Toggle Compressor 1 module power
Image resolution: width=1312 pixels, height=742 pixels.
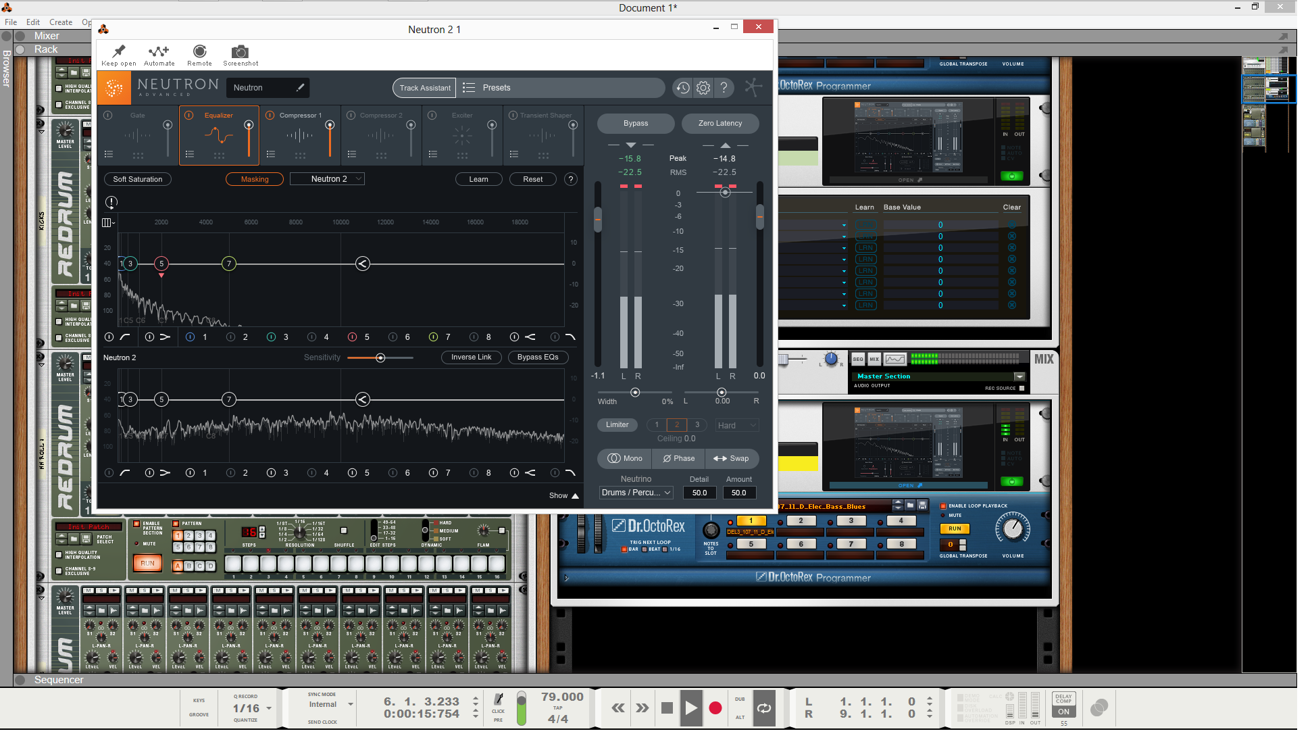point(270,116)
